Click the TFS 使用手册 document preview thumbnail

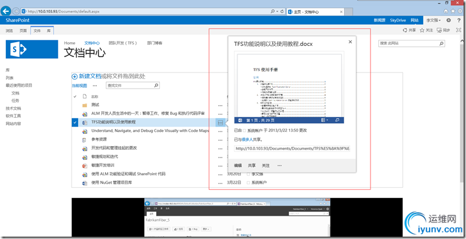tap(289, 86)
